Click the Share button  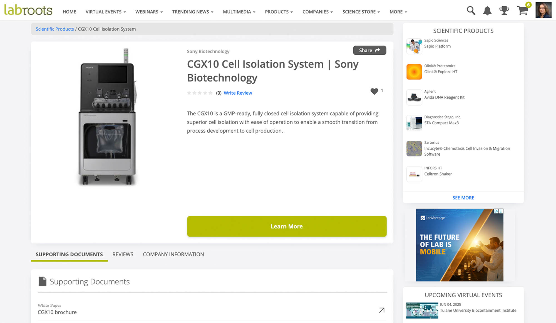click(x=369, y=50)
